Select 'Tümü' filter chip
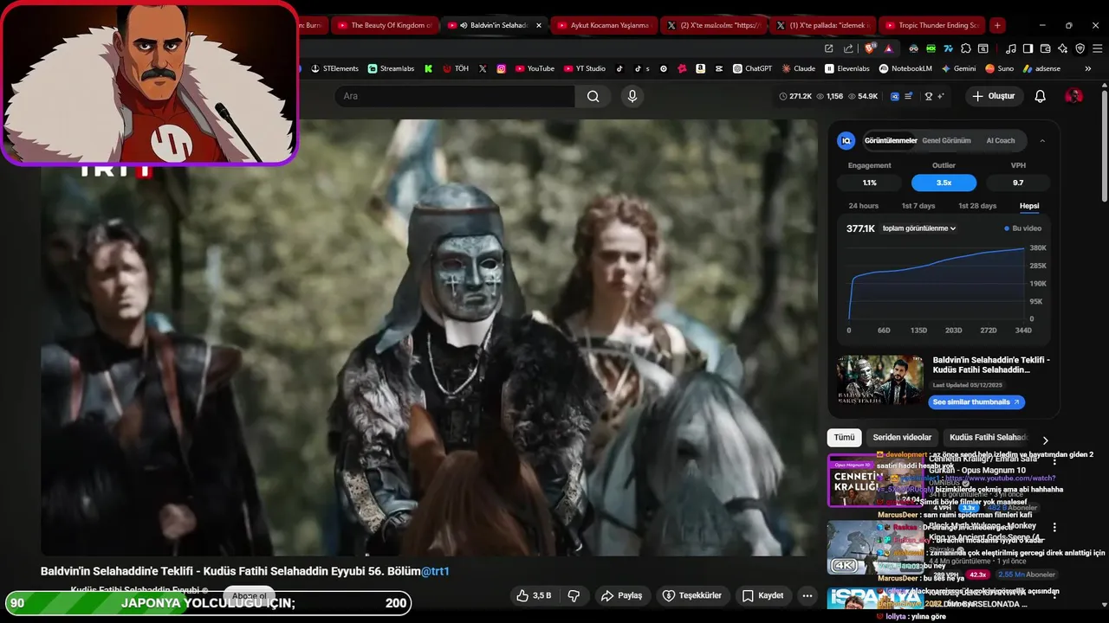 [844, 438]
